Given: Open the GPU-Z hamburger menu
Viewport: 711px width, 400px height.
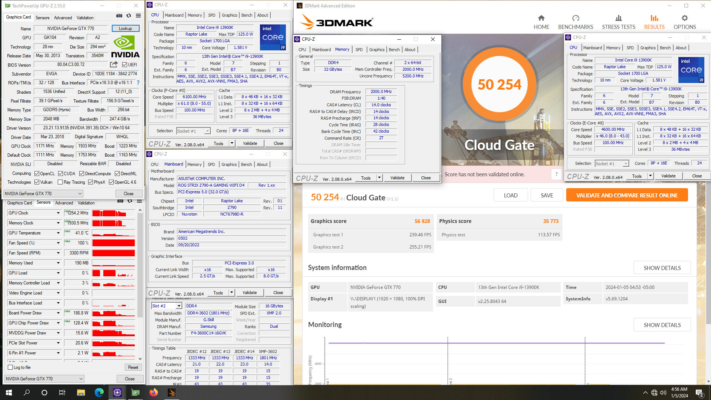Looking at the screenshot, I should coord(138,16).
